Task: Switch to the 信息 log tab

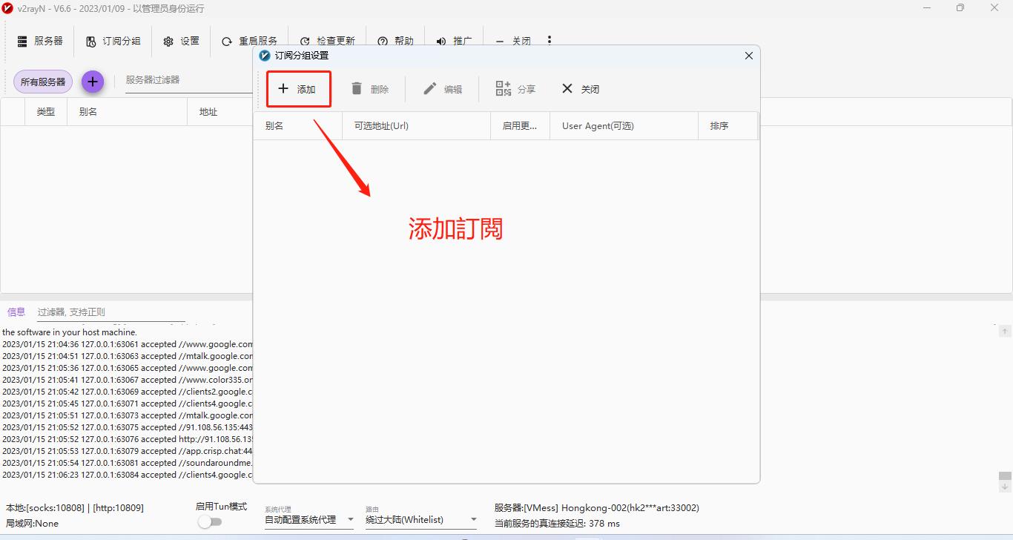Action: coord(16,312)
